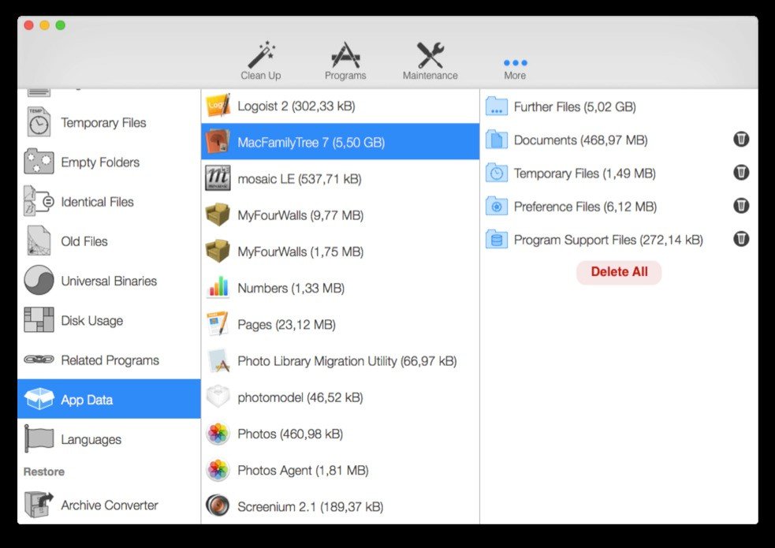Click the Logoist 2 app icon
This screenshot has width=775, height=548.
coord(218,105)
